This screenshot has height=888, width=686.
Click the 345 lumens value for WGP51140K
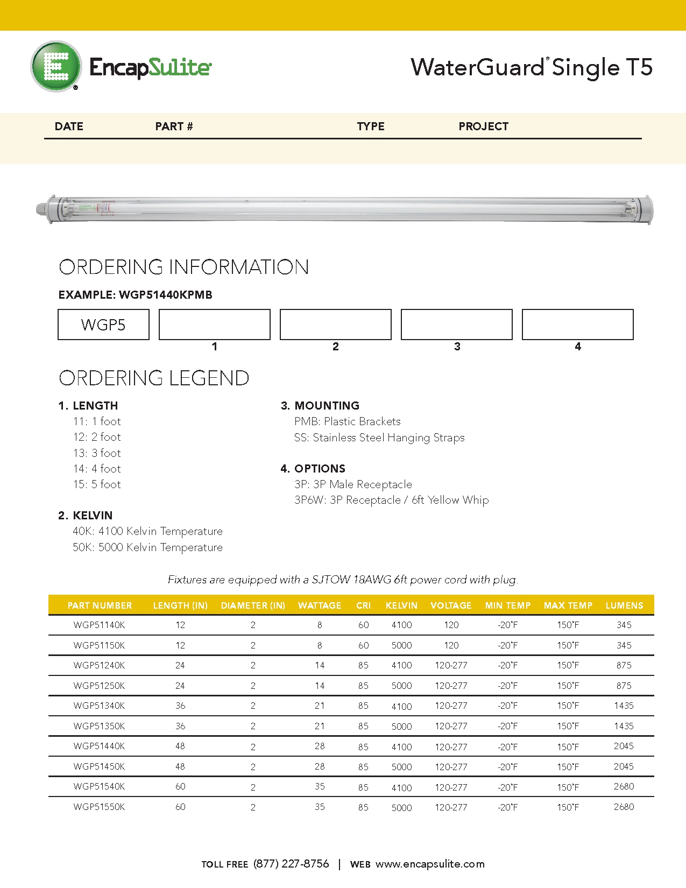click(624, 625)
